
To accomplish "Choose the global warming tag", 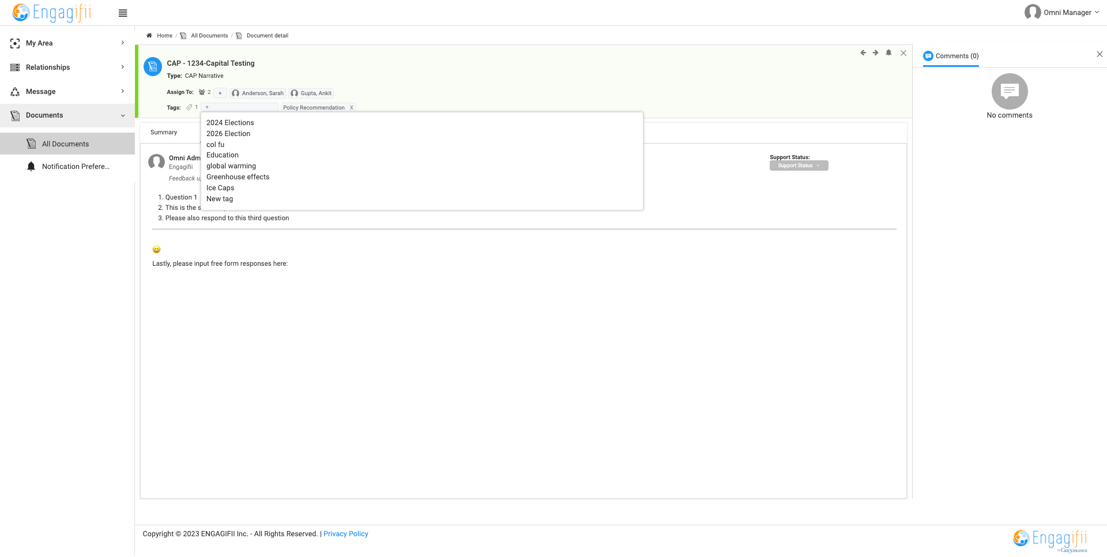I will coord(231,166).
